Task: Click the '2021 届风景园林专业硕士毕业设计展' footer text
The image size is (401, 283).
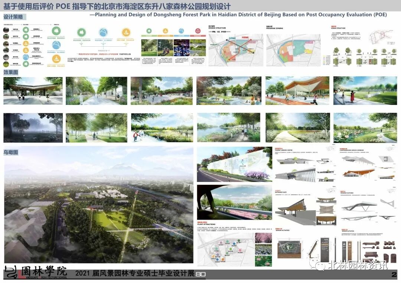Action: (x=135, y=273)
